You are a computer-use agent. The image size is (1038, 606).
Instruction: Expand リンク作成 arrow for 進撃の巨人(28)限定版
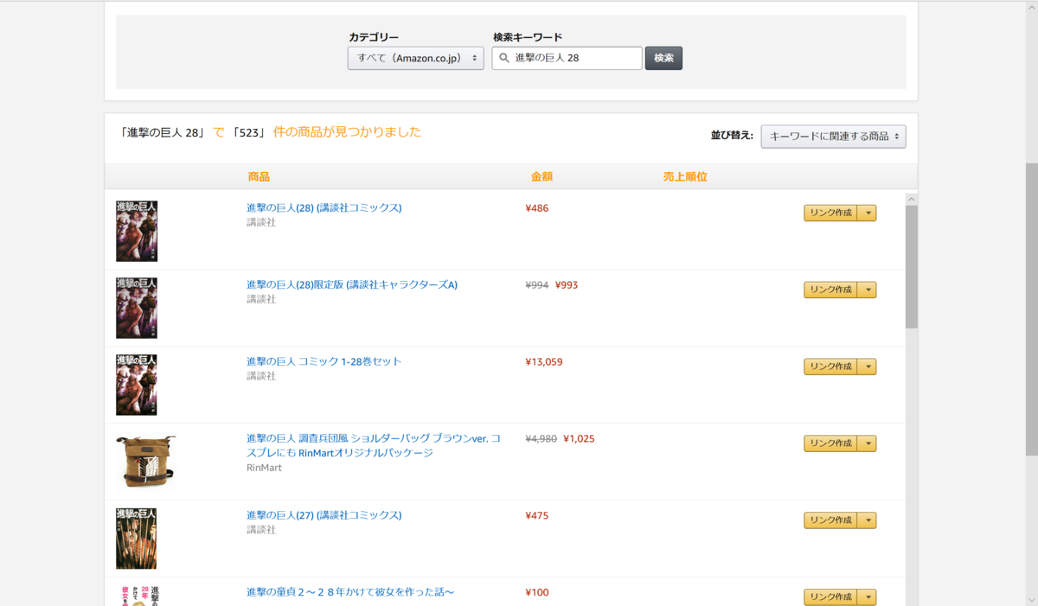868,290
